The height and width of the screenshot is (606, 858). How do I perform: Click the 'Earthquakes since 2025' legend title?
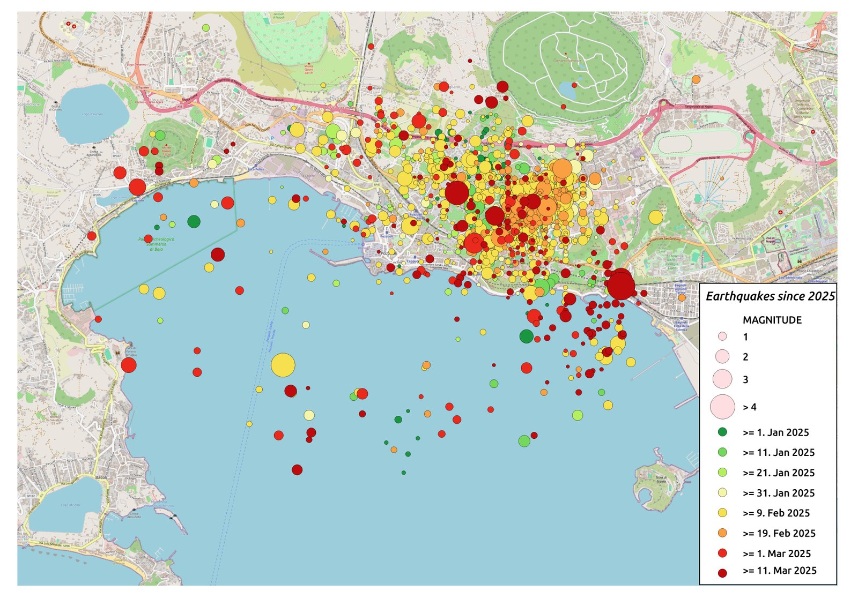(x=770, y=296)
